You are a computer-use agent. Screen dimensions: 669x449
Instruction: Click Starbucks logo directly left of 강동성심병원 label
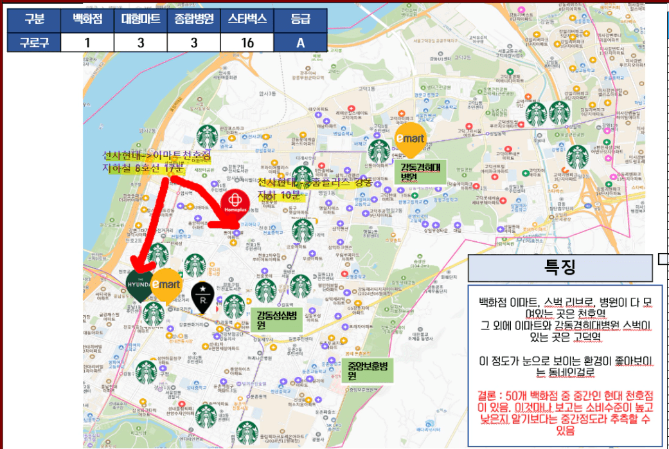point(234,307)
